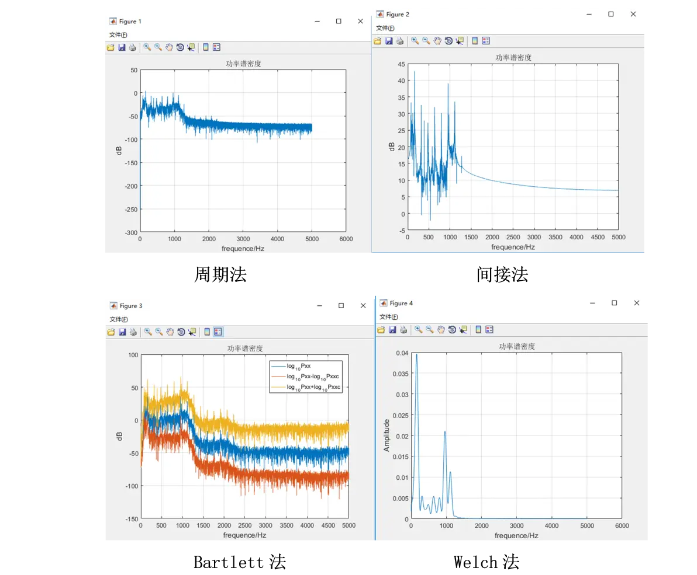Print Figure 1 with the printer icon
Viewport: 697px width, 575px height.
click(x=133, y=47)
